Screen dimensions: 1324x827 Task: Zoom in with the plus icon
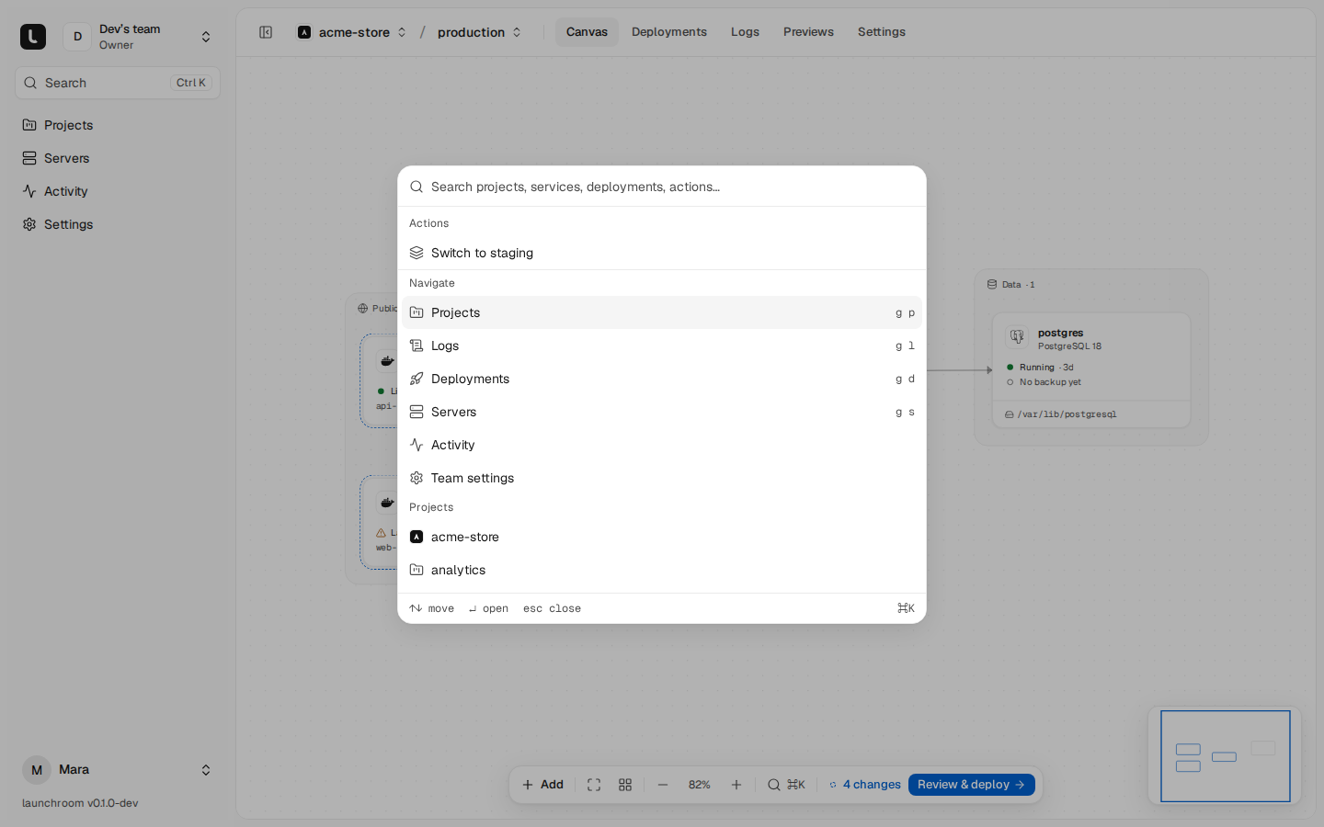point(736,785)
